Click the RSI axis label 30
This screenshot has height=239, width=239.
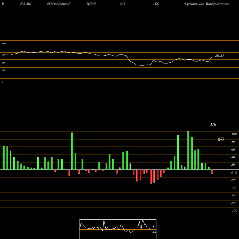click(x=3, y=70)
